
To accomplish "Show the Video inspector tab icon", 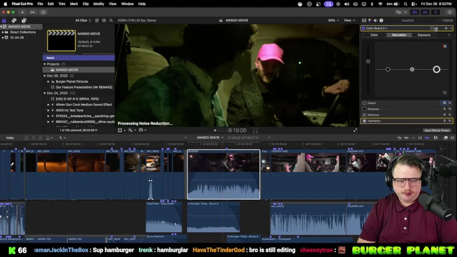I will click(364, 20).
